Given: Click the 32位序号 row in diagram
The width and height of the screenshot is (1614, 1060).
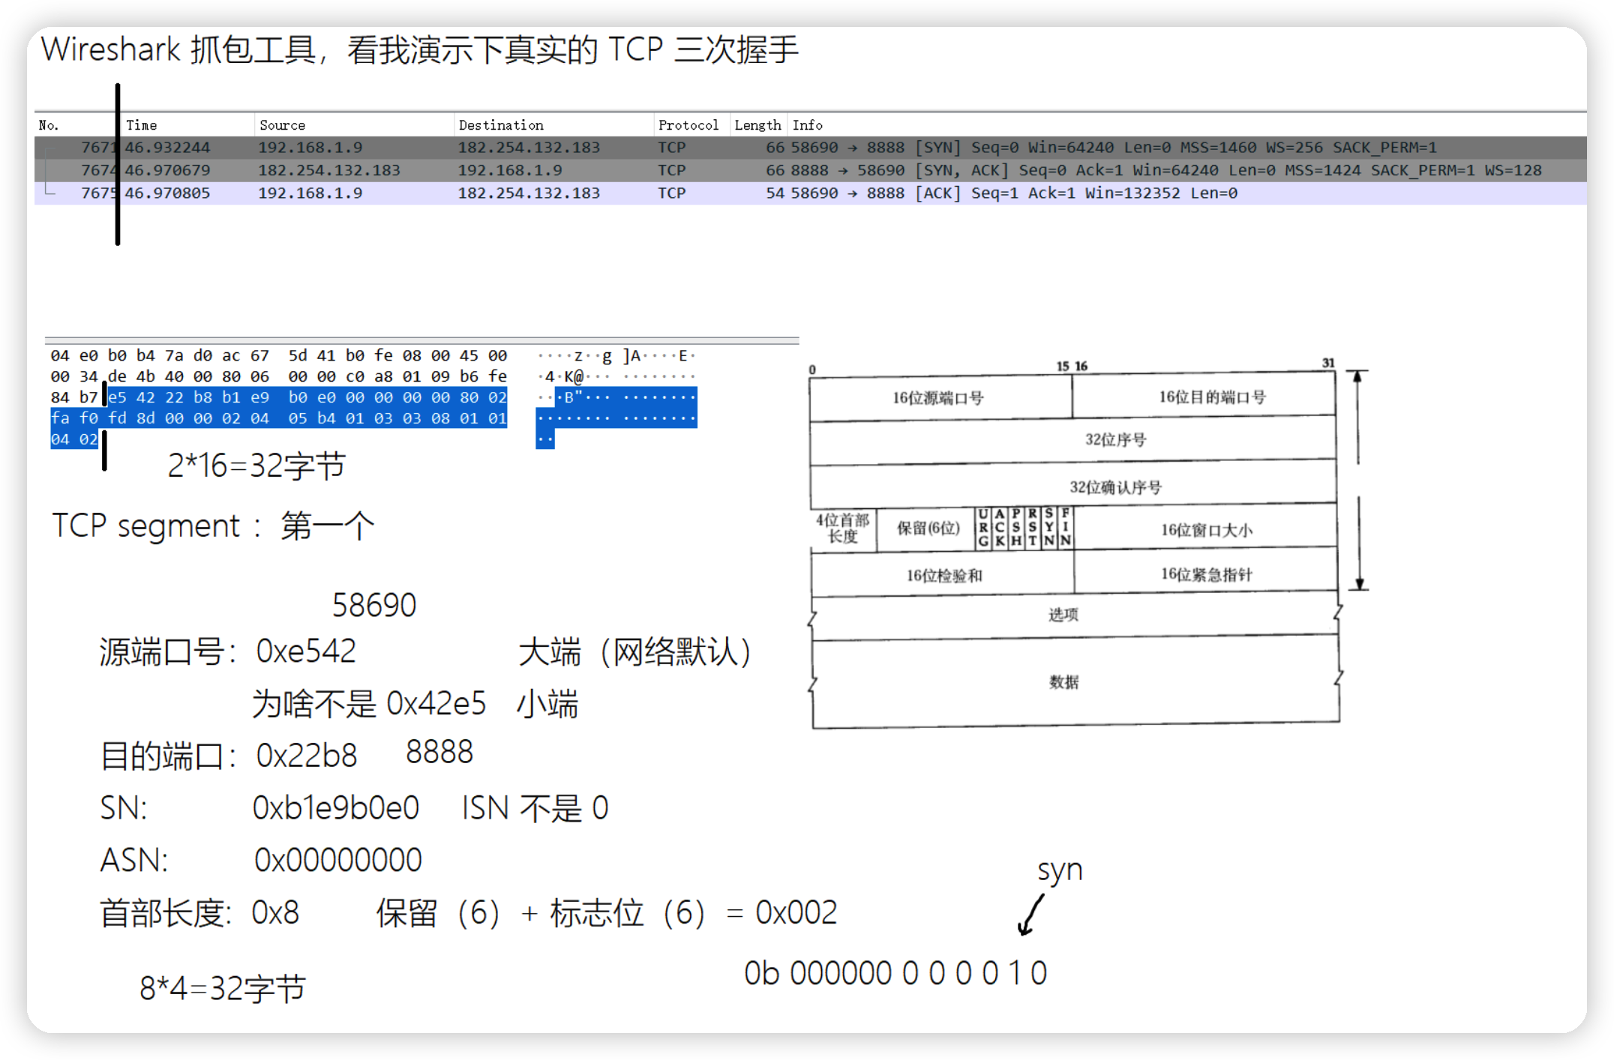Looking at the screenshot, I should [x=1114, y=440].
